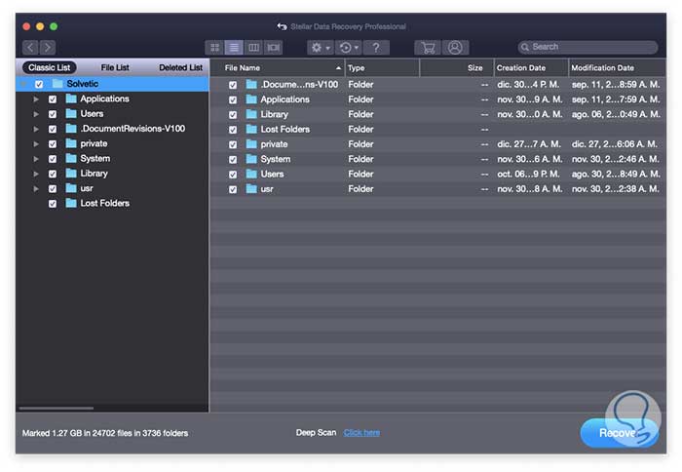Screen dimensions: 682x472
Task: Select 'private' name in the file list
Action: tap(274, 144)
